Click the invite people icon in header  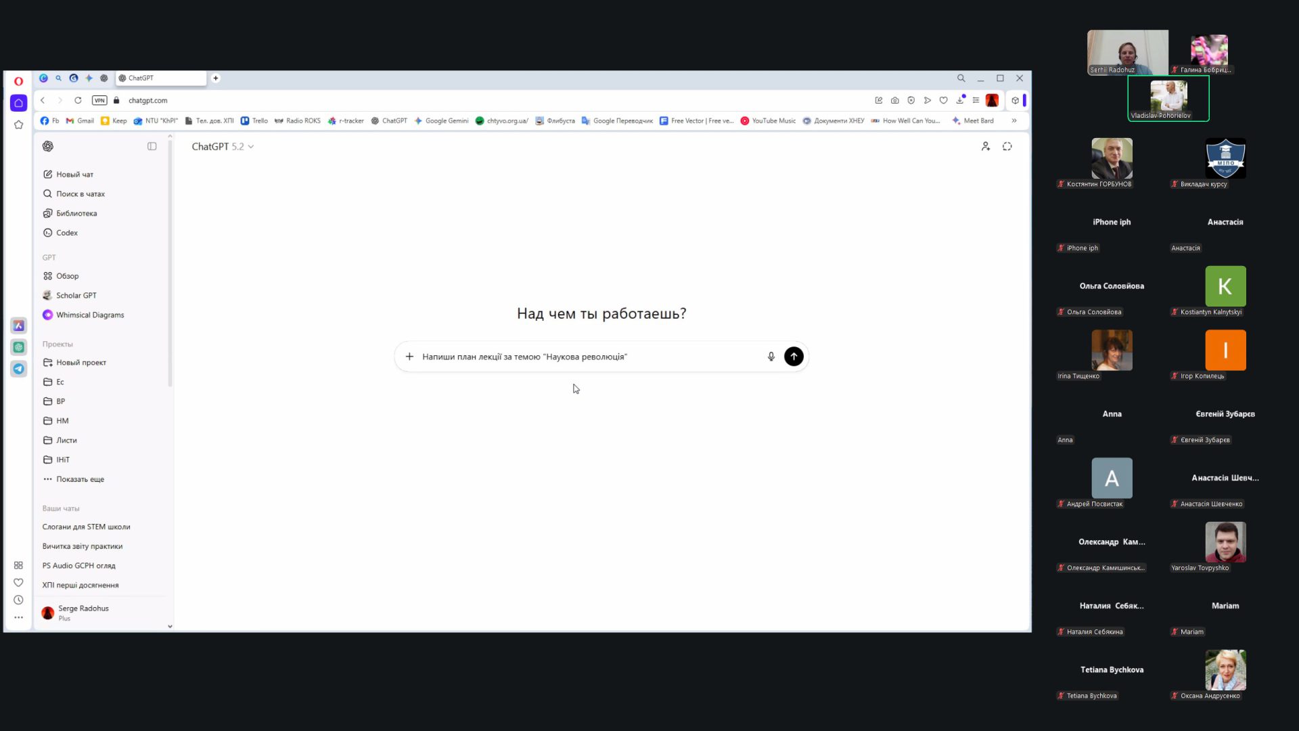coord(986,146)
